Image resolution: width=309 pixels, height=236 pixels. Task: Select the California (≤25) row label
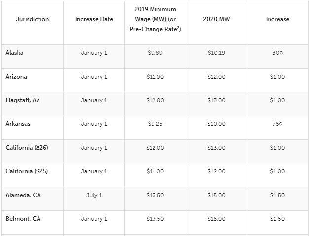(27, 171)
